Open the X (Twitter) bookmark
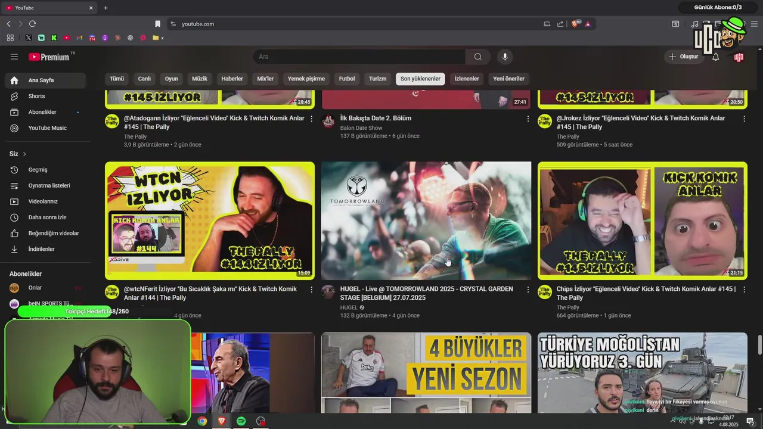The height and width of the screenshot is (429, 763). pyautogui.click(x=28, y=38)
